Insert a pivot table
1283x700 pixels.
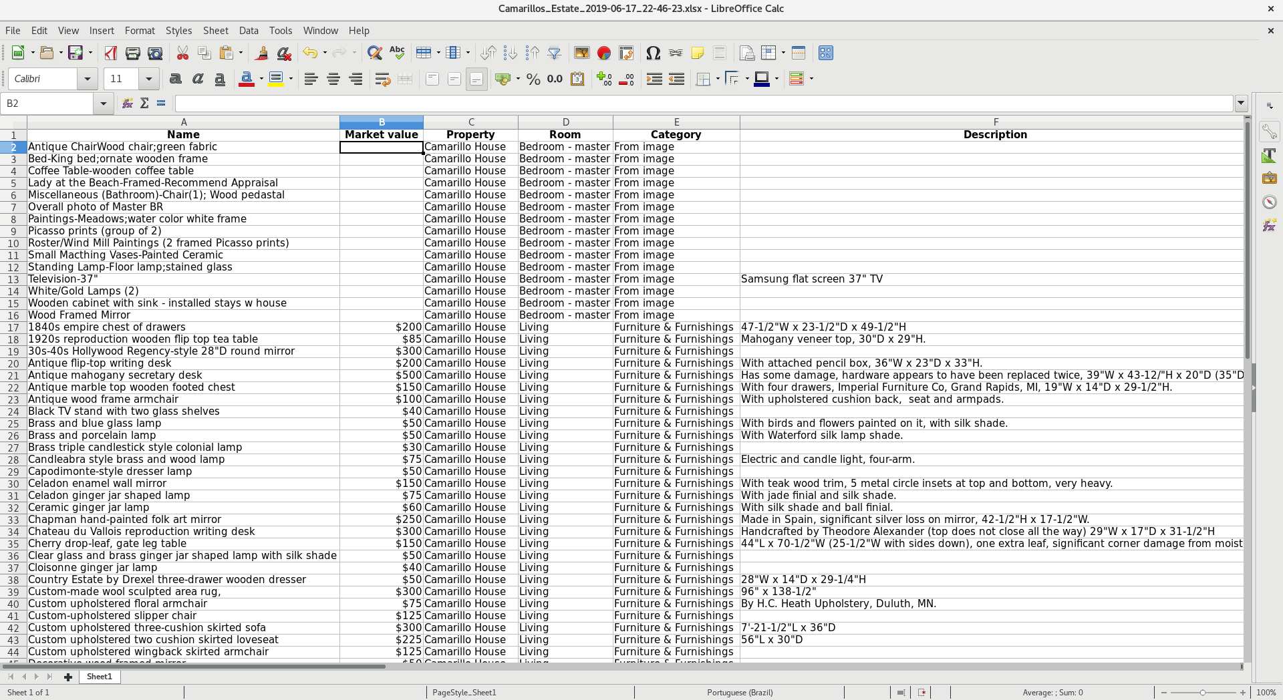[626, 53]
